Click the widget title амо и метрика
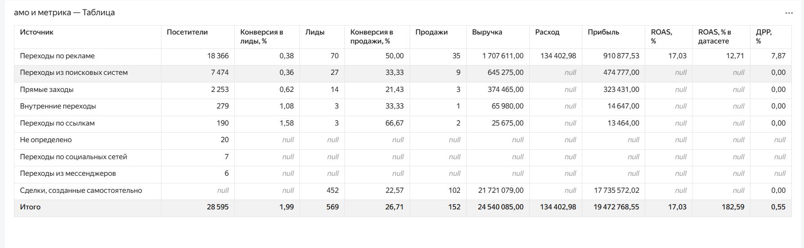Screen dimensions: 804x248 [42, 13]
